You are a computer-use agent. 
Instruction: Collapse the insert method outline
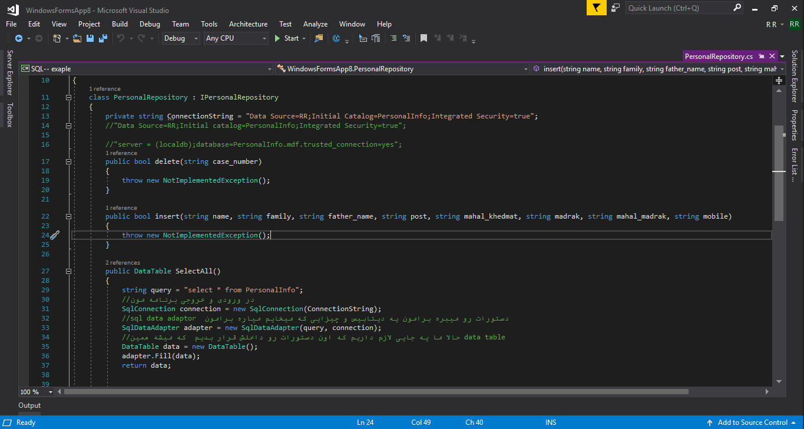click(69, 216)
